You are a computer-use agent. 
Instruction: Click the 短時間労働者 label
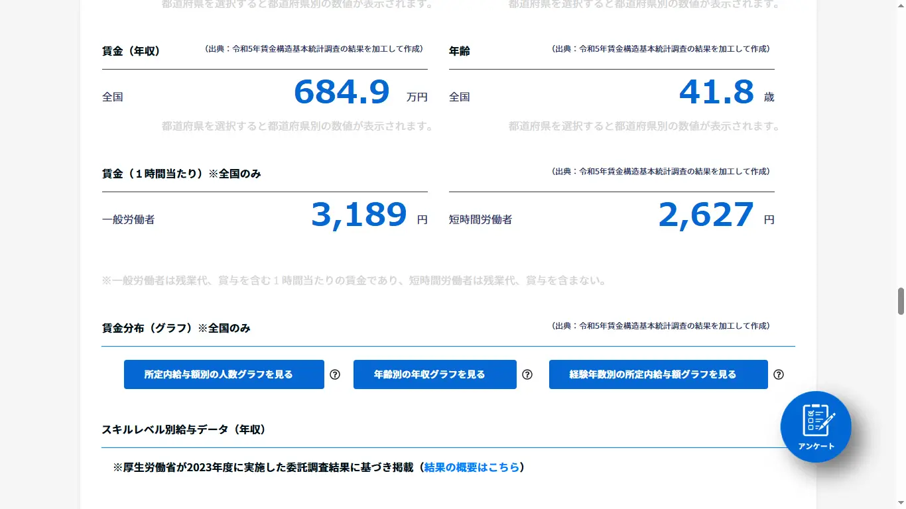480,219
